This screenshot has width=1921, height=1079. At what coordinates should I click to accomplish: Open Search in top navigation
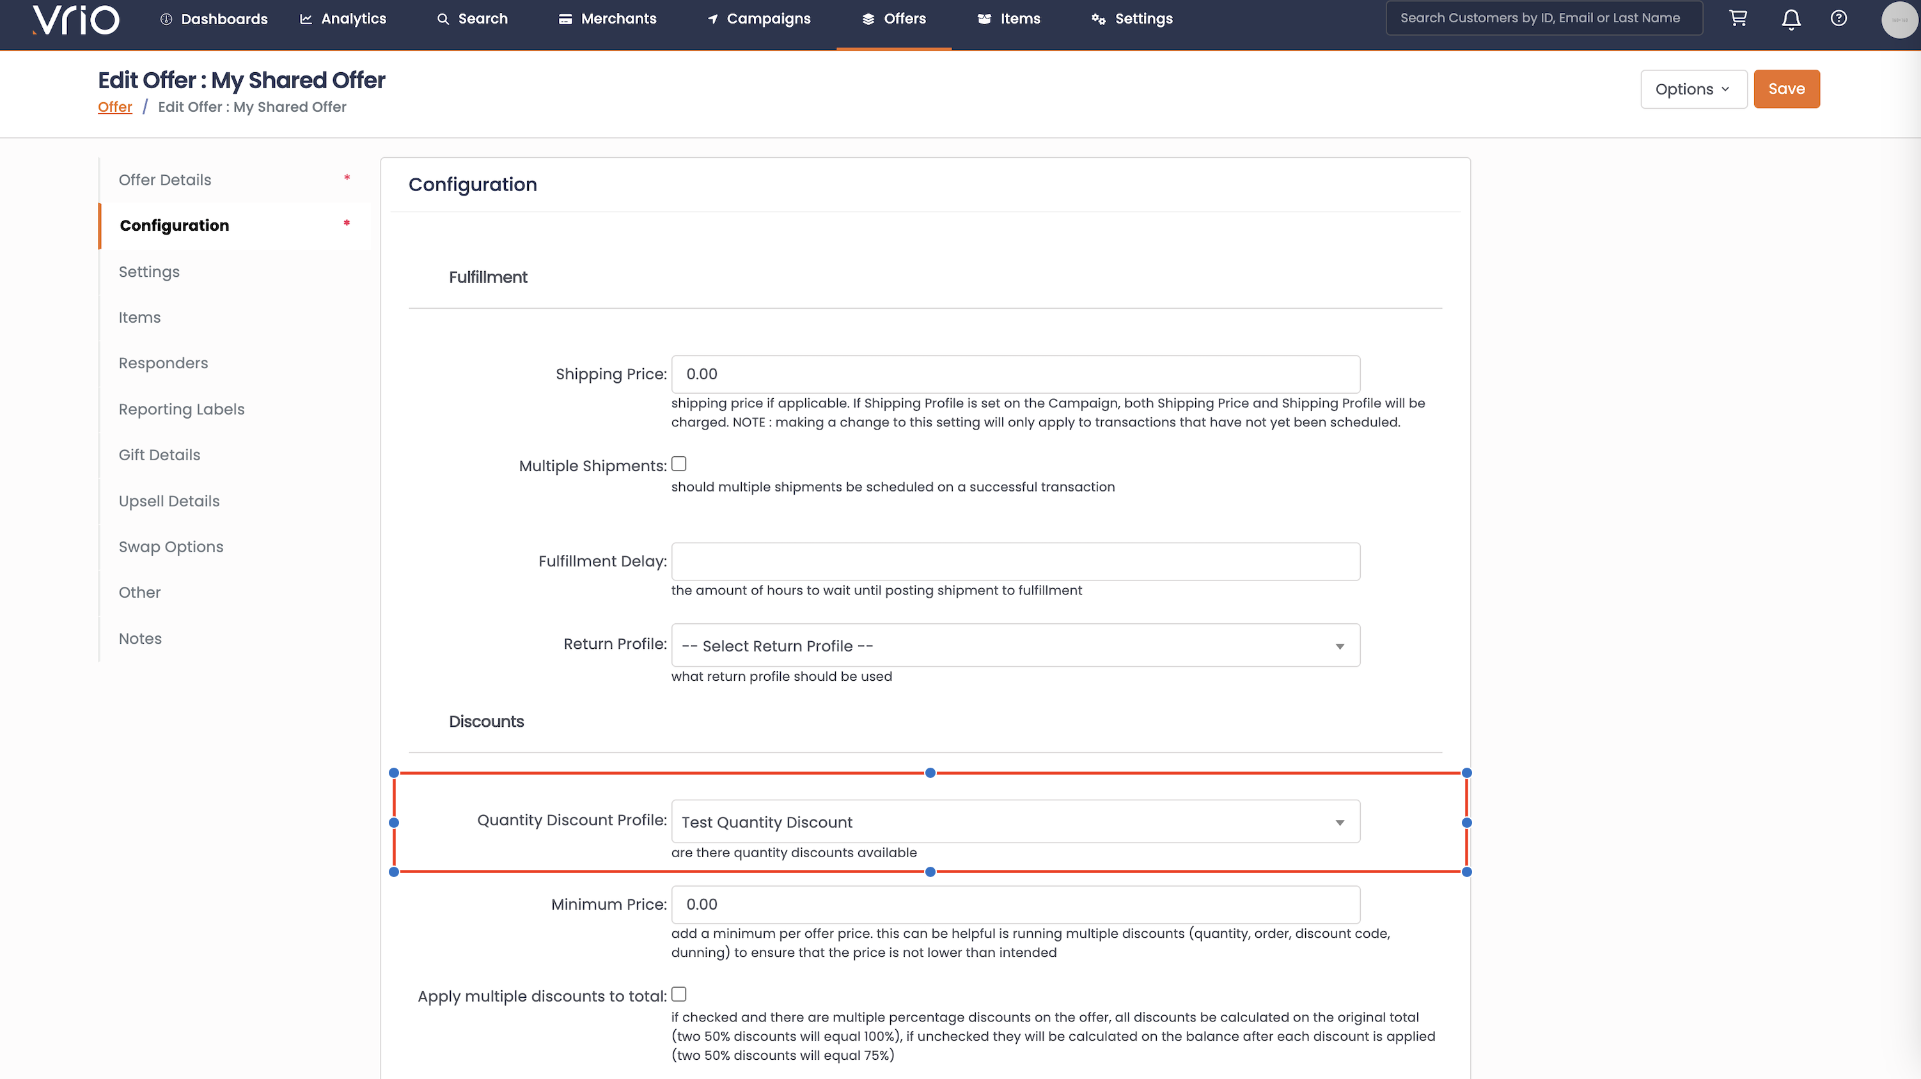point(472,19)
